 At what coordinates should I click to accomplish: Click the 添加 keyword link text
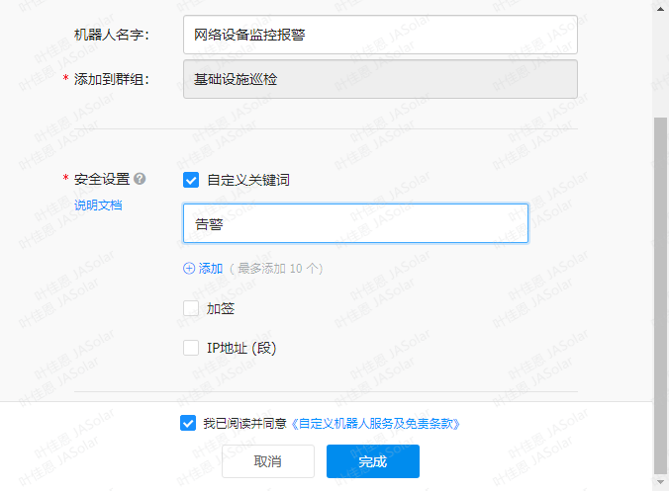point(211,268)
